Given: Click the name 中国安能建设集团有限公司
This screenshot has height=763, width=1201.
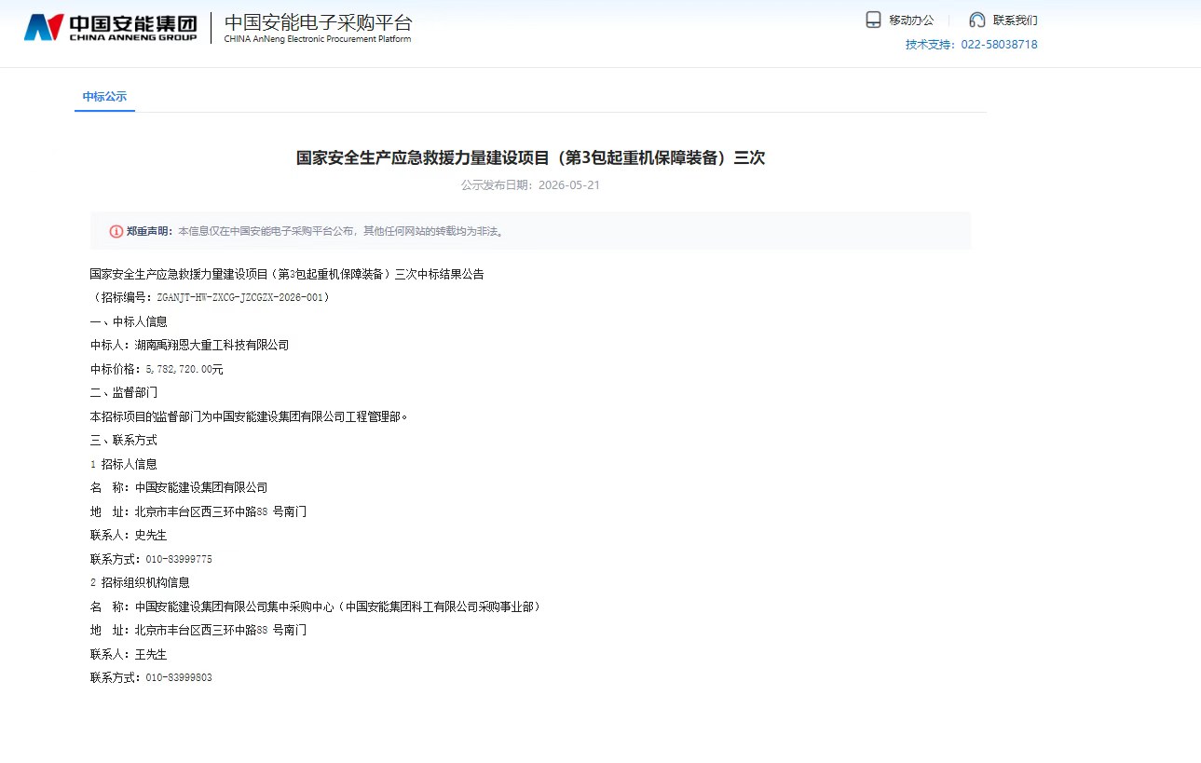Looking at the screenshot, I should pyautogui.click(x=201, y=487).
